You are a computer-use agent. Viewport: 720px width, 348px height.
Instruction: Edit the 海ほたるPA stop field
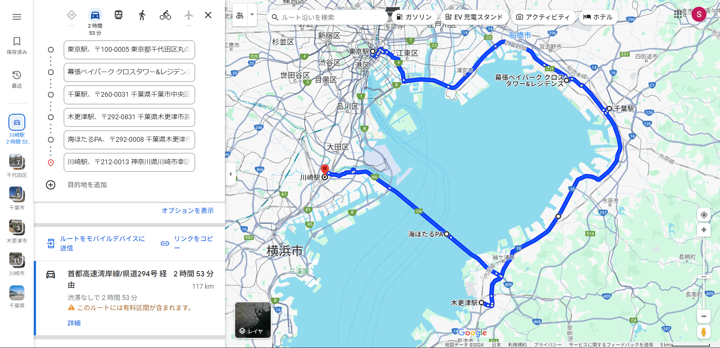coord(129,140)
